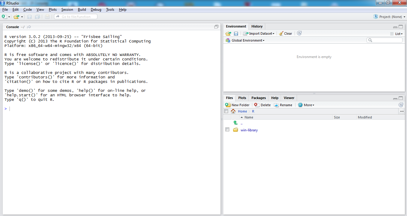Viewport: 407px width, 216px height.
Task: Open the Debug menu
Action: tap(96, 10)
